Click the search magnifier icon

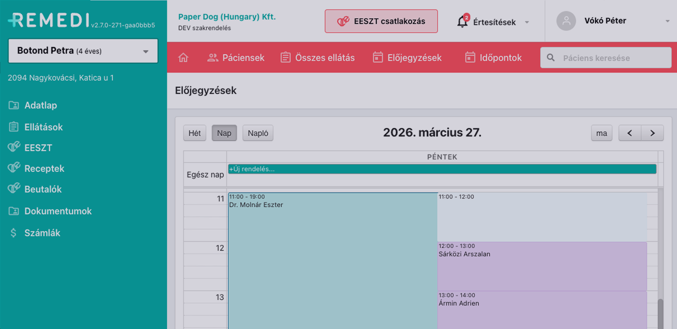551,58
